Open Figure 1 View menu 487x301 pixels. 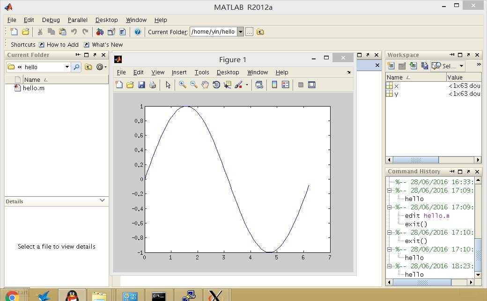pyautogui.click(x=158, y=72)
